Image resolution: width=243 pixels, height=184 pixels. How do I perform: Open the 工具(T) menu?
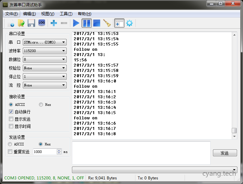click(66, 14)
